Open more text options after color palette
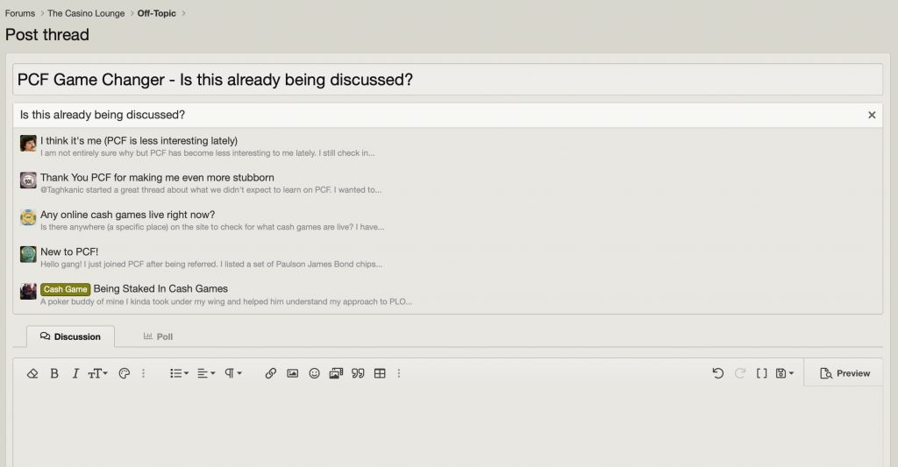The width and height of the screenshot is (898, 467). [x=144, y=373]
